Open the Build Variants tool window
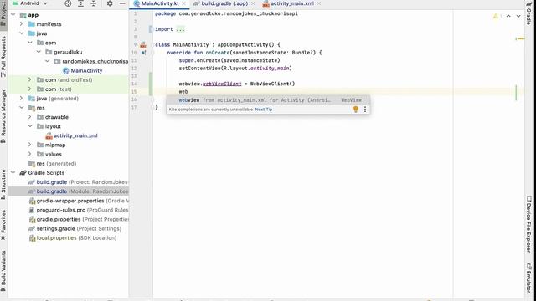The height and width of the screenshot is (301, 536). pyautogui.click(x=3, y=271)
